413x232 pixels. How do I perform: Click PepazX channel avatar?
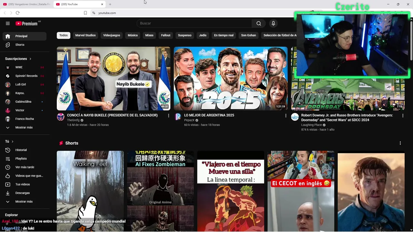178,117
